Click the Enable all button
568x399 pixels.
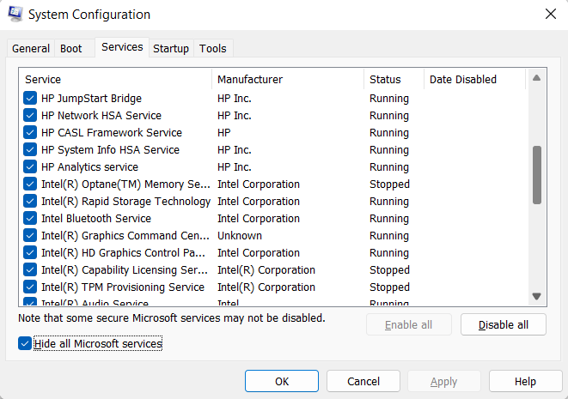(409, 325)
